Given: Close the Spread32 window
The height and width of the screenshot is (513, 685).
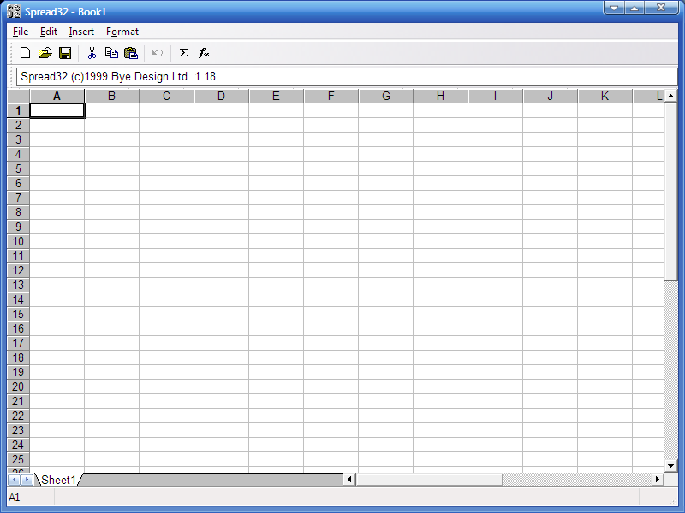Looking at the screenshot, I should click(661, 8).
